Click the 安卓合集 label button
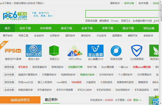The image size is (162, 105). click(x=9, y=90)
